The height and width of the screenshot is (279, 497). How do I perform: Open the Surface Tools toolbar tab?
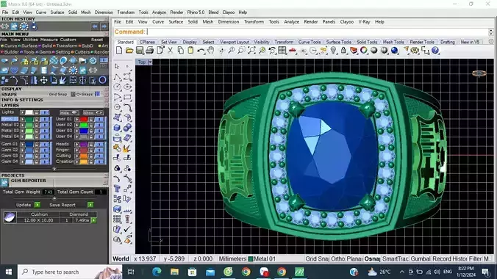(338, 42)
